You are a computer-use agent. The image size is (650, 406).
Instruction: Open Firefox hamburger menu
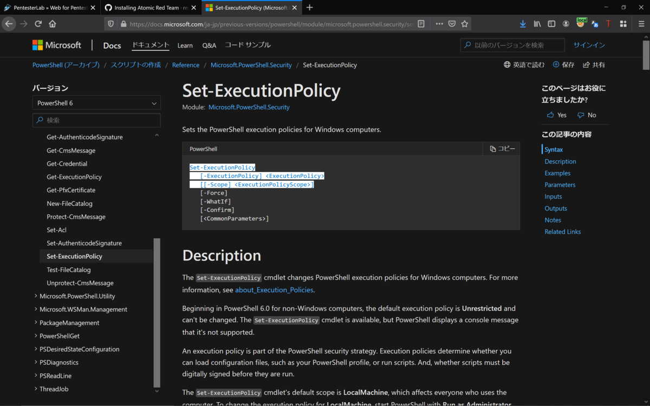[641, 24]
